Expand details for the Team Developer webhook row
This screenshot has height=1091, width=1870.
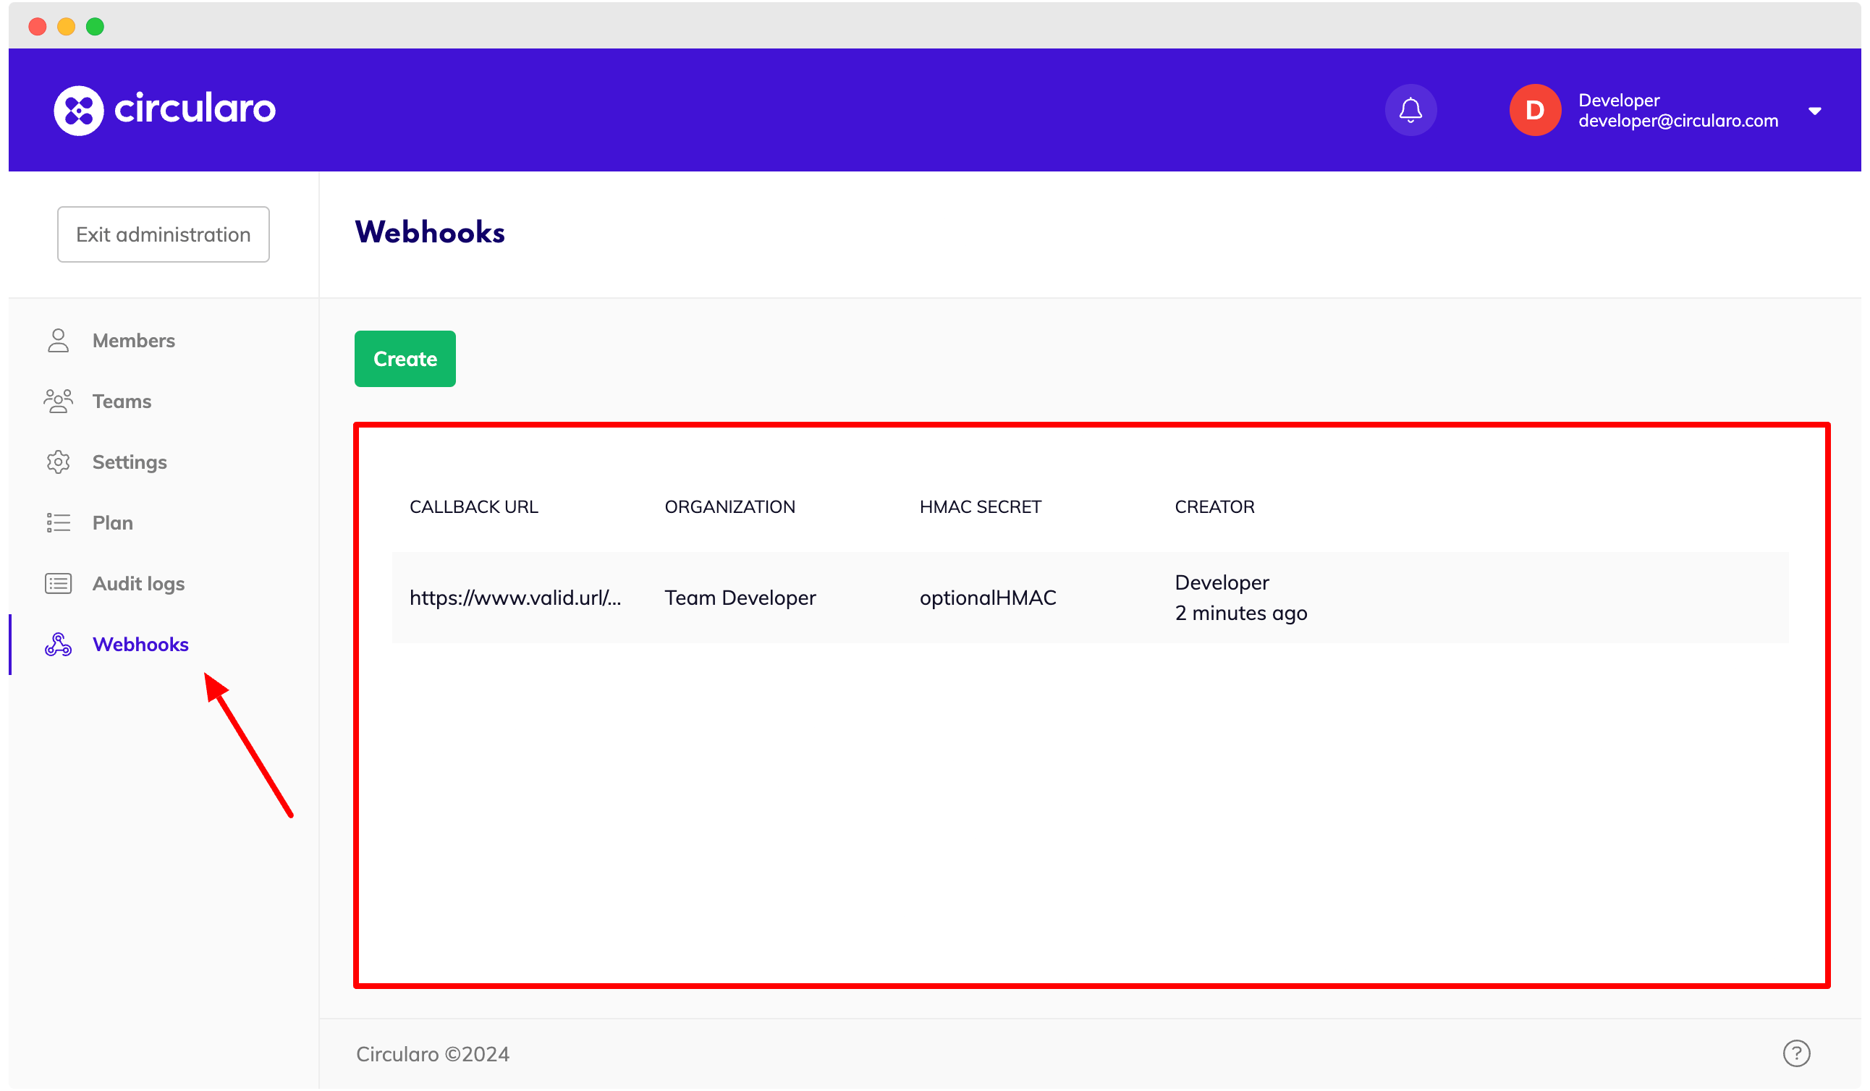[740, 597]
